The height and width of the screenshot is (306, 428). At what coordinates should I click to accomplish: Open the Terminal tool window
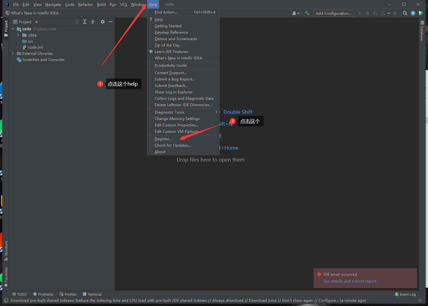(x=92, y=294)
